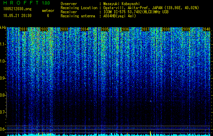Click the Receiving Location label
The width and height of the screenshot is (213, 136).
coord(79,8)
